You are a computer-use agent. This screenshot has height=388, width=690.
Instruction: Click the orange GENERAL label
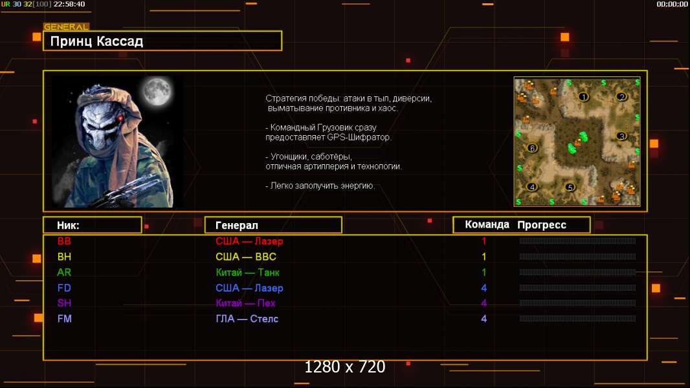(x=67, y=27)
